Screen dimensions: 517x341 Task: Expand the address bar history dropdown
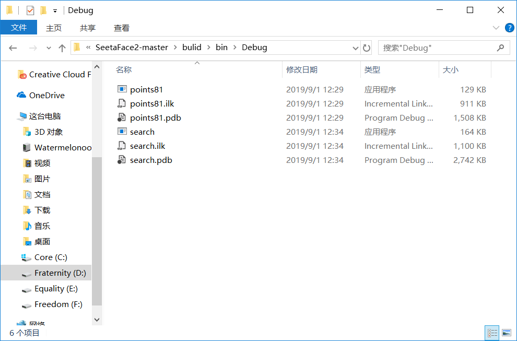point(355,48)
